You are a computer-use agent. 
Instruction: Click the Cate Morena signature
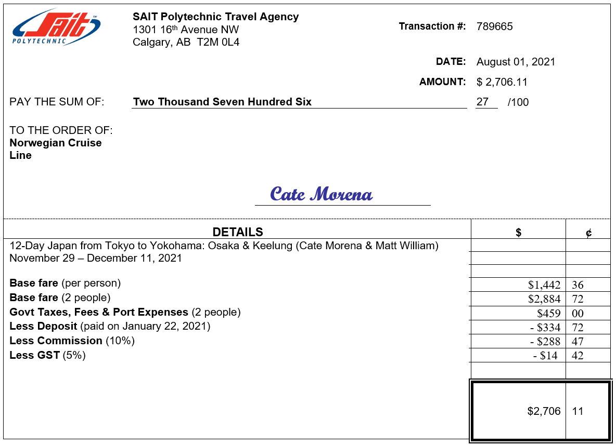pyautogui.click(x=321, y=194)
